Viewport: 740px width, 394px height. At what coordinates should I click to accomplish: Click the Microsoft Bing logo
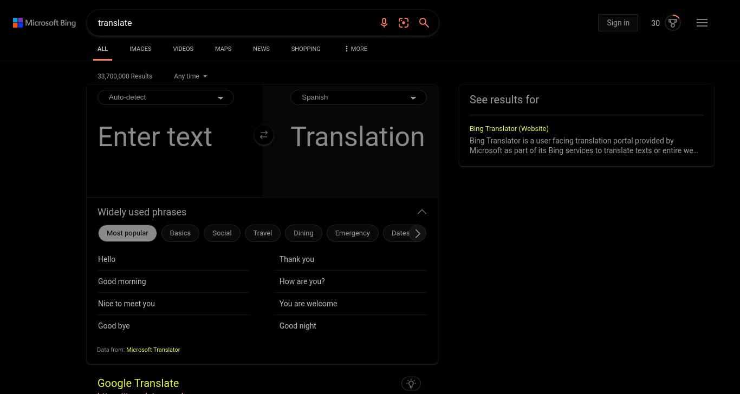point(44,23)
